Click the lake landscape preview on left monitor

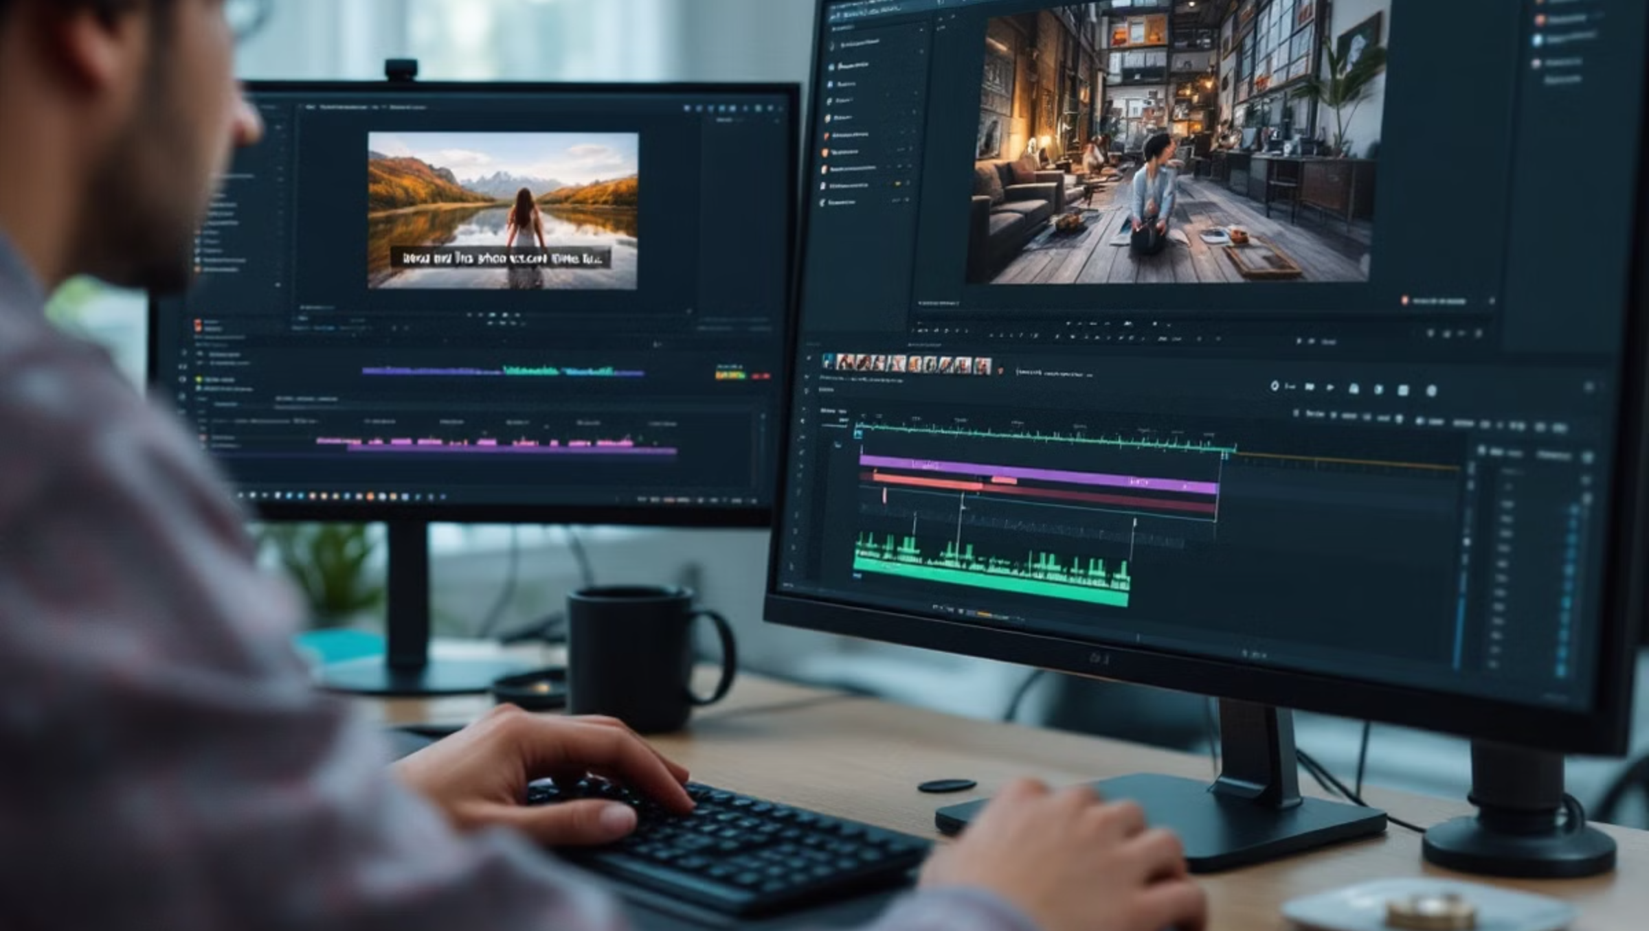pyautogui.click(x=503, y=210)
